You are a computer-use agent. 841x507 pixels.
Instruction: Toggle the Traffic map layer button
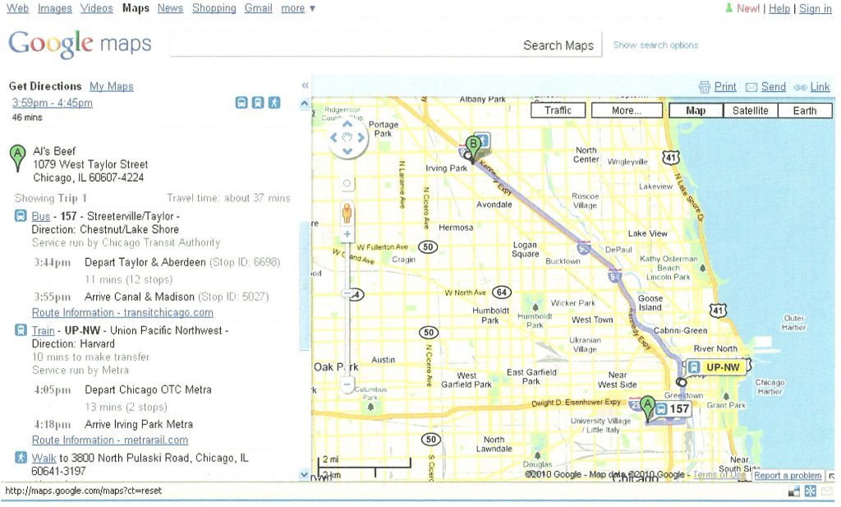pos(558,110)
